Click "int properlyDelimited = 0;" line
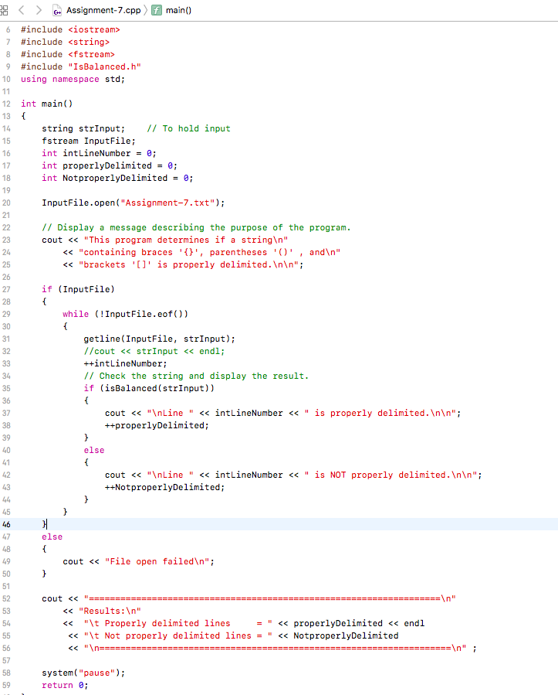558x695 pixels. pyautogui.click(x=110, y=165)
